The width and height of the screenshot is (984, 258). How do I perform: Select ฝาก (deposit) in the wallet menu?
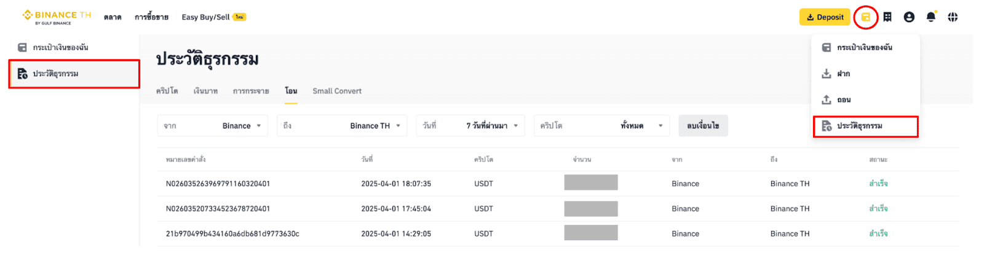tap(843, 74)
